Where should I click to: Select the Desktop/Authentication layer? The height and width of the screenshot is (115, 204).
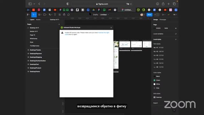click(x=38, y=61)
